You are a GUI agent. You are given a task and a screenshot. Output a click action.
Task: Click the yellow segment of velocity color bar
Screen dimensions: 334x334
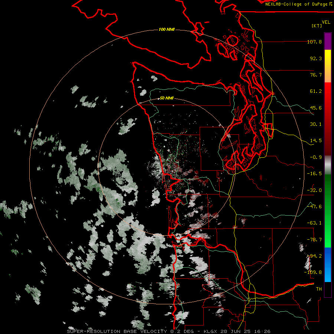point(328,66)
